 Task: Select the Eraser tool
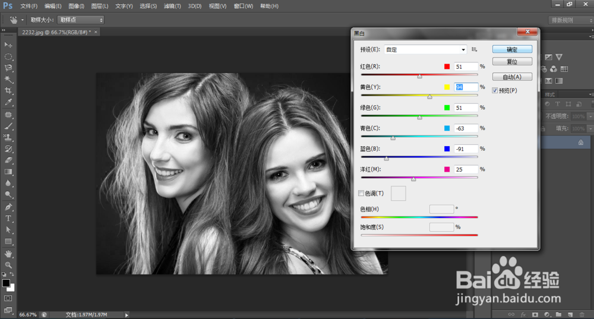8,160
